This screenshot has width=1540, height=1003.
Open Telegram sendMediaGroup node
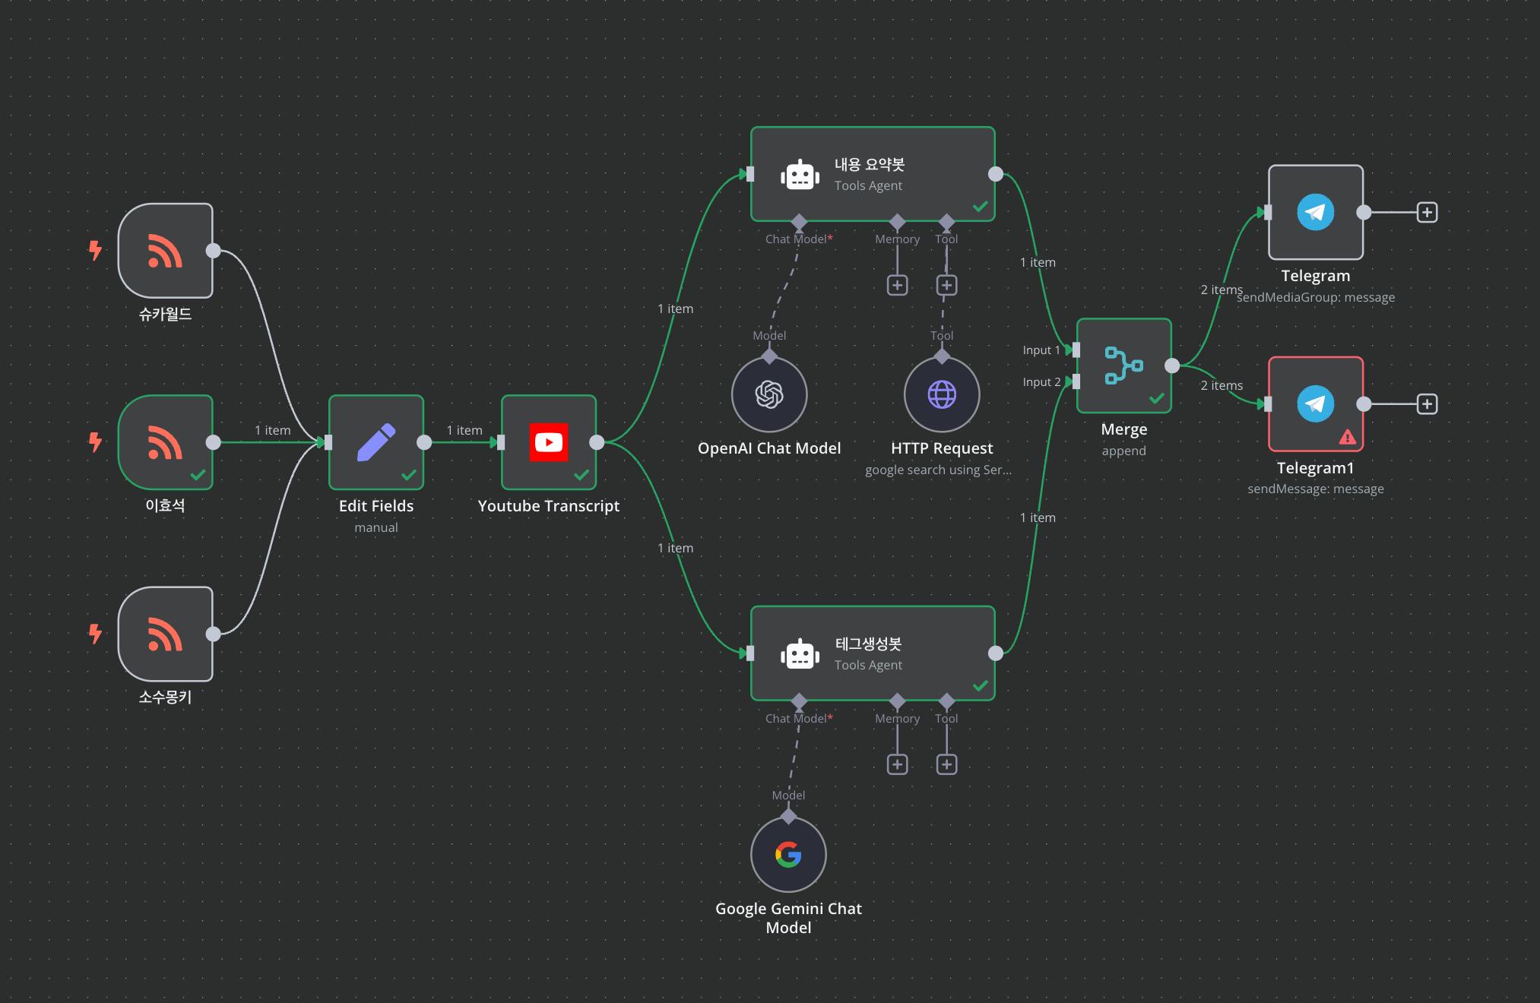click(1315, 212)
